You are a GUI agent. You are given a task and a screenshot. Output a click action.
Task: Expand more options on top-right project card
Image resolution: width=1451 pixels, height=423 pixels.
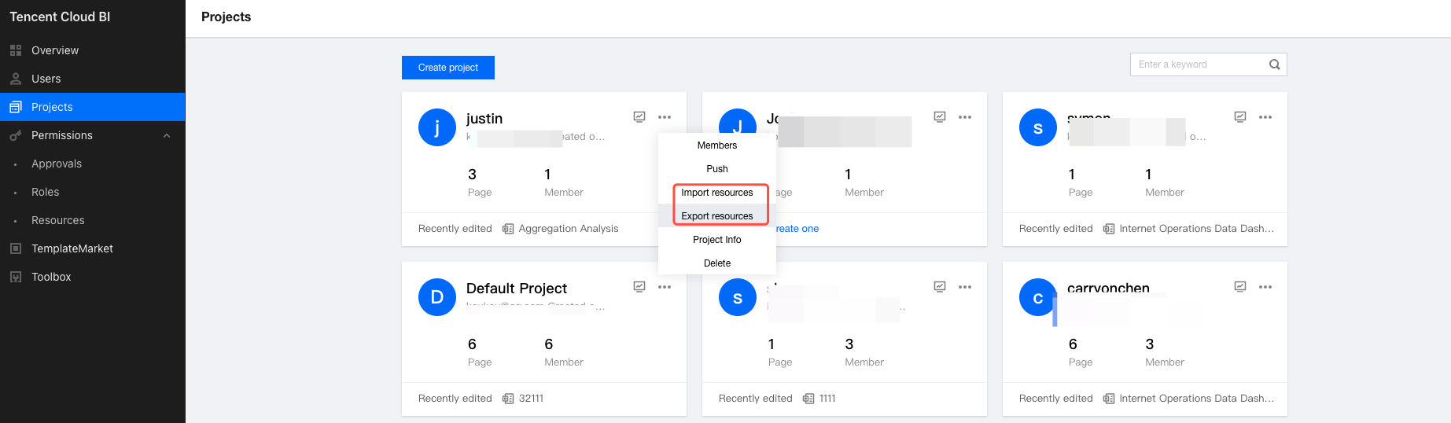pyautogui.click(x=1265, y=117)
